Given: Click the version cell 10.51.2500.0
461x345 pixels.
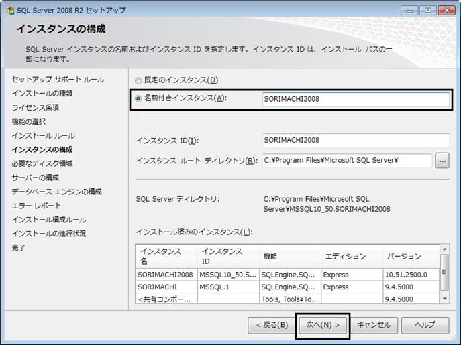Looking at the screenshot, I should click(x=411, y=275).
